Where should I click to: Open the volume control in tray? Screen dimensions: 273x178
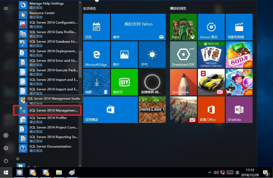[216, 172]
